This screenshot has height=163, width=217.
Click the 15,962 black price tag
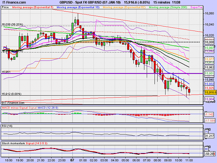point(209,67)
